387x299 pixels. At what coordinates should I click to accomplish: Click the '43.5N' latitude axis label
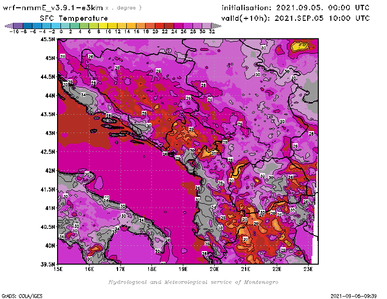[x=48, y=114]
